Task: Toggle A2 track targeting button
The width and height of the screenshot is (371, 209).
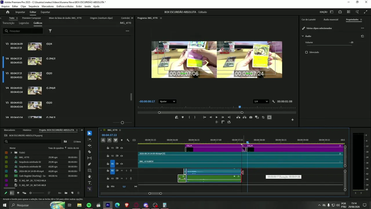Action: coord(112,171)
